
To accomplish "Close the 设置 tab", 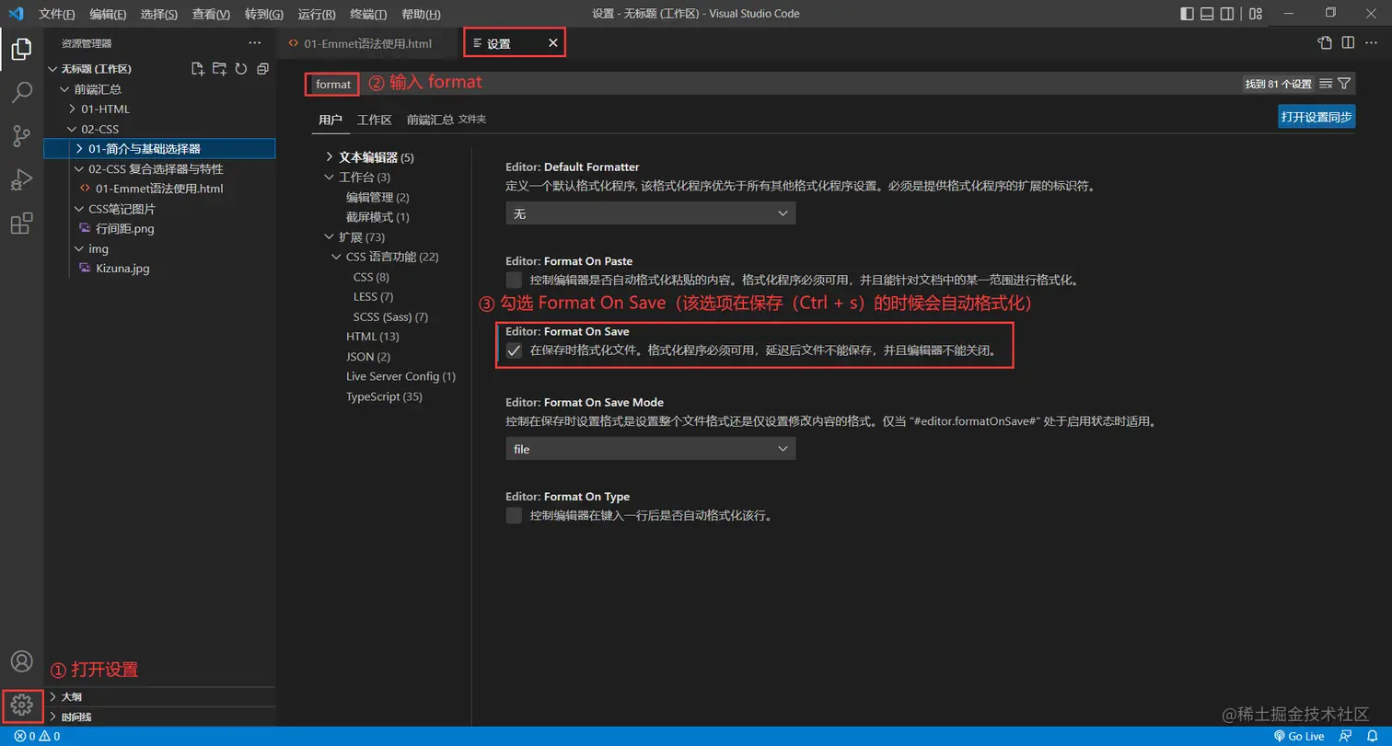I will point(553,43).
